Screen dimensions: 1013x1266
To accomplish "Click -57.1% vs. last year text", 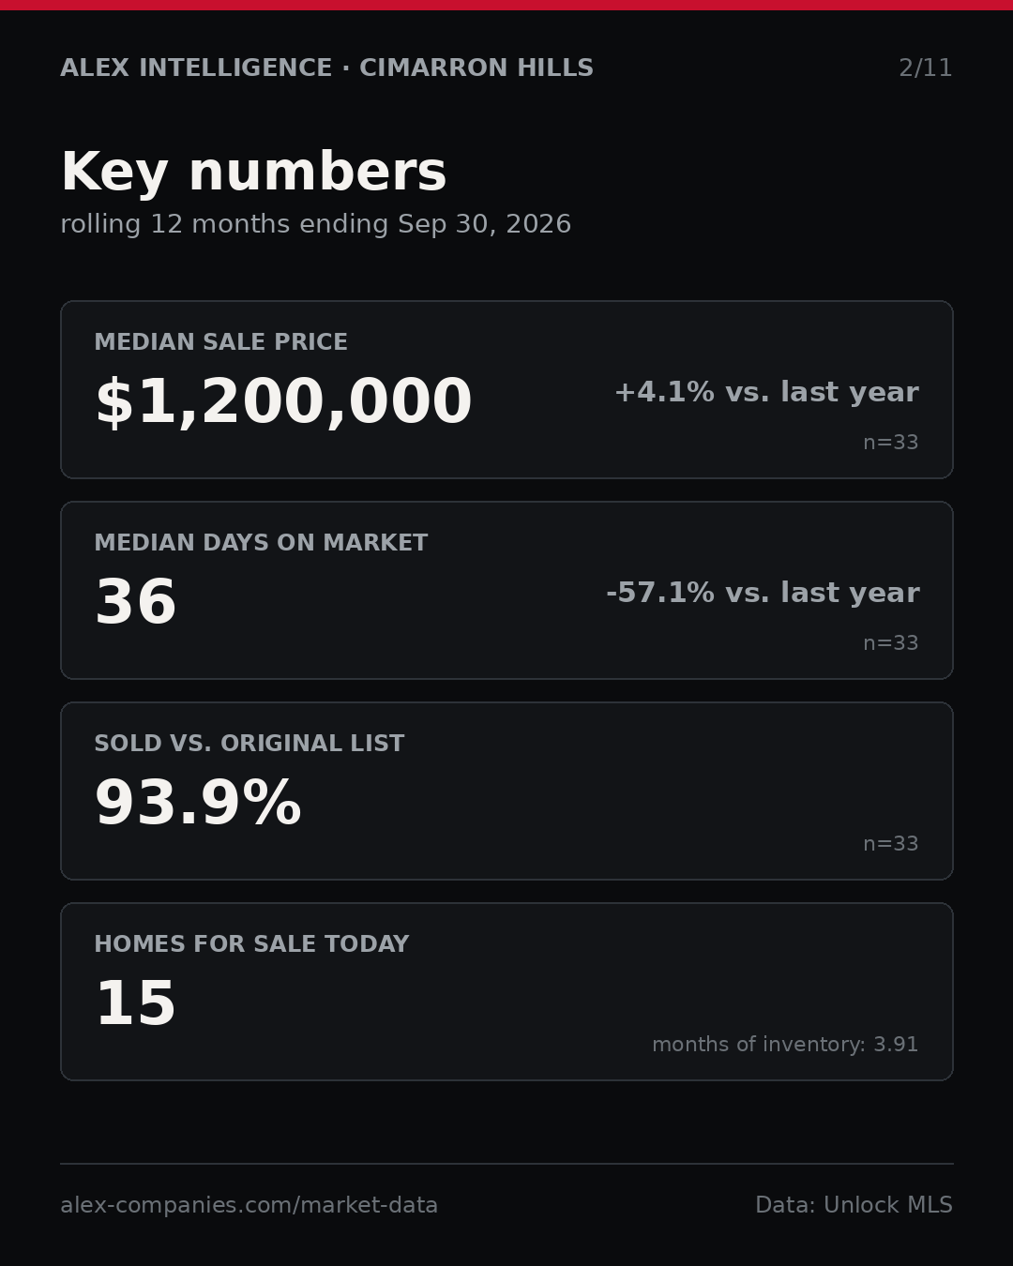I will pos(763,593).
